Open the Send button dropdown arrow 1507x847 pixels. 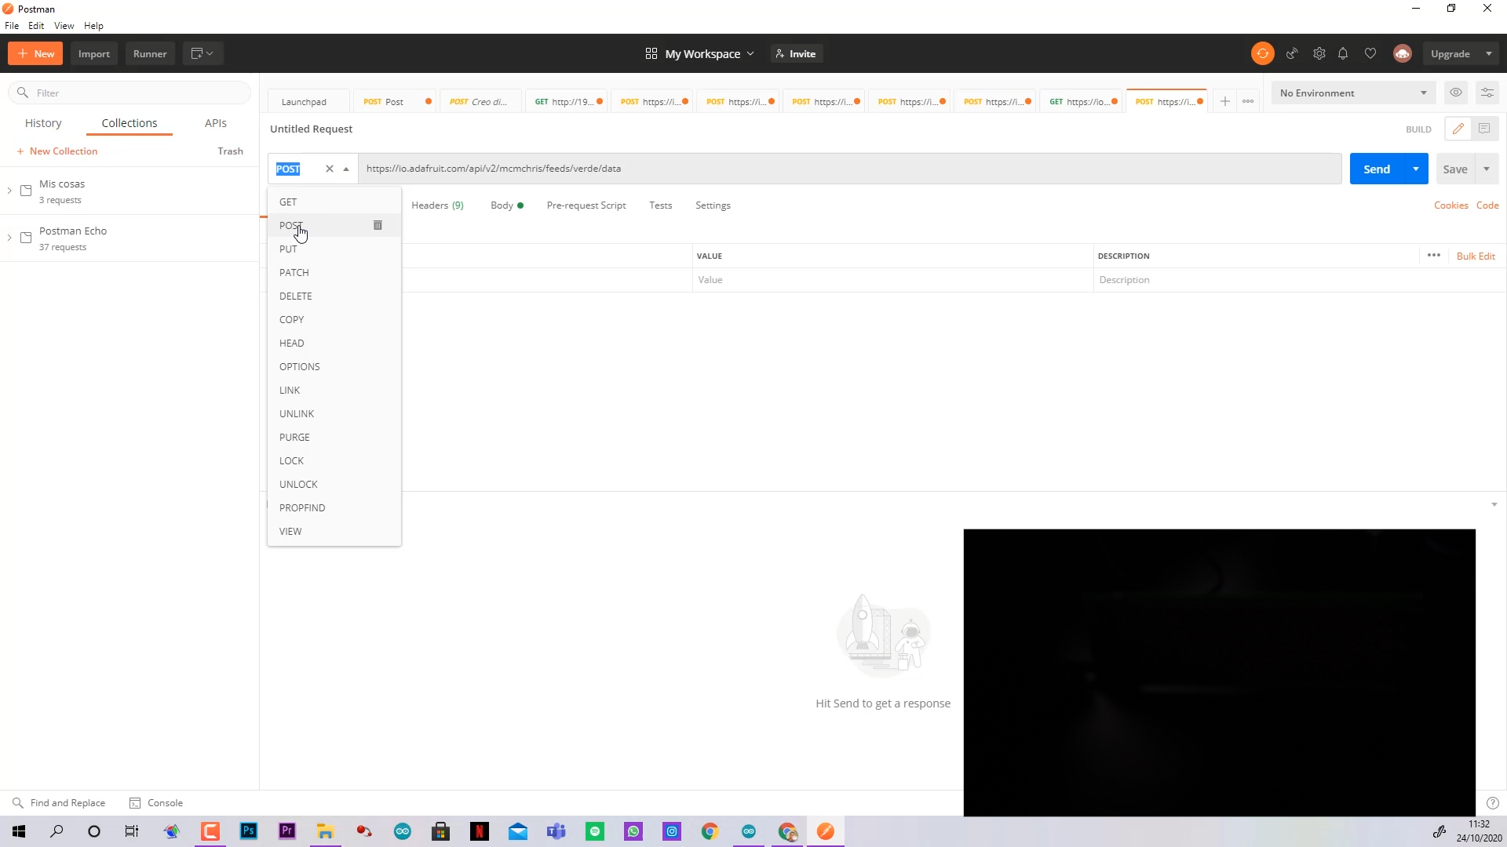tap(1416, 169)
